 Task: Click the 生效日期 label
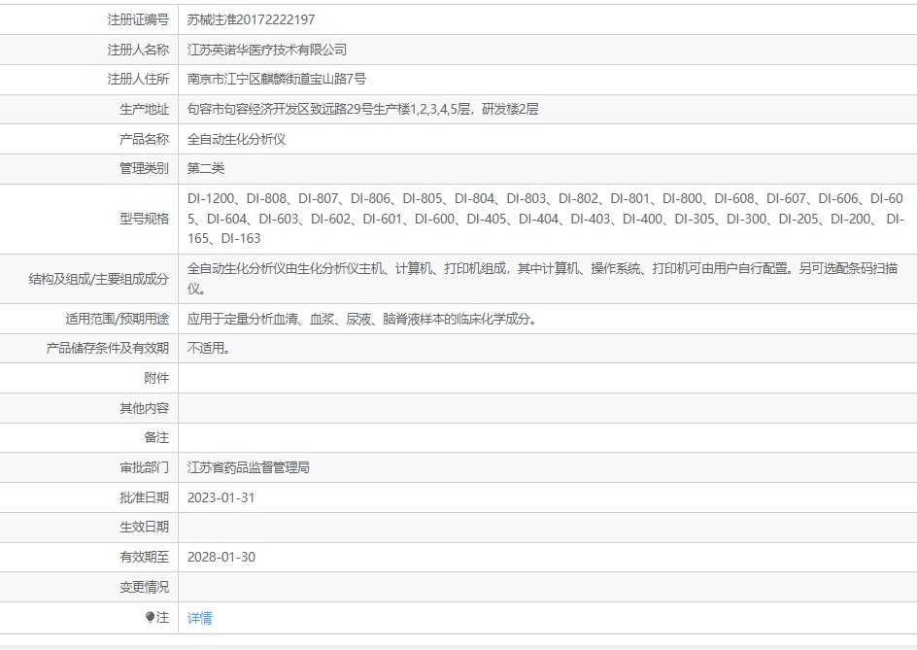tap(145, 528)
